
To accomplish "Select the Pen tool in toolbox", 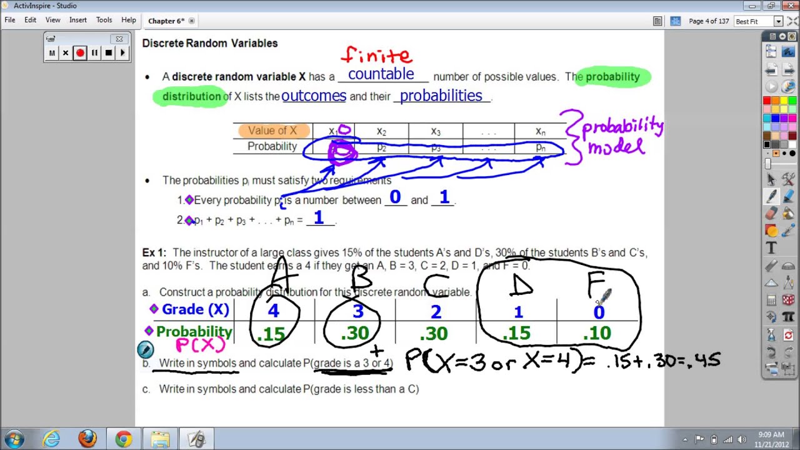I will coord(771,196).
